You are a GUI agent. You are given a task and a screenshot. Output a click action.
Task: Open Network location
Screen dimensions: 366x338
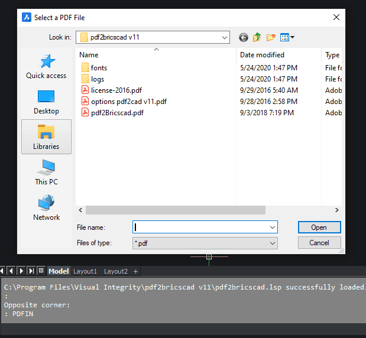click(46, 207)
